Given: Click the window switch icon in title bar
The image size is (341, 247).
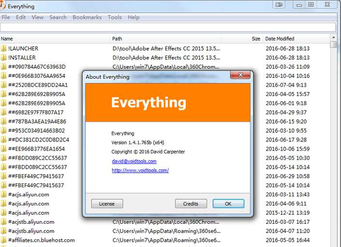Looking at the screenshot, I should [x=279, y=4].
